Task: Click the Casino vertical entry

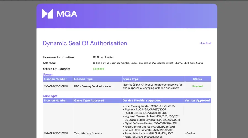Action: coord(190,134)
